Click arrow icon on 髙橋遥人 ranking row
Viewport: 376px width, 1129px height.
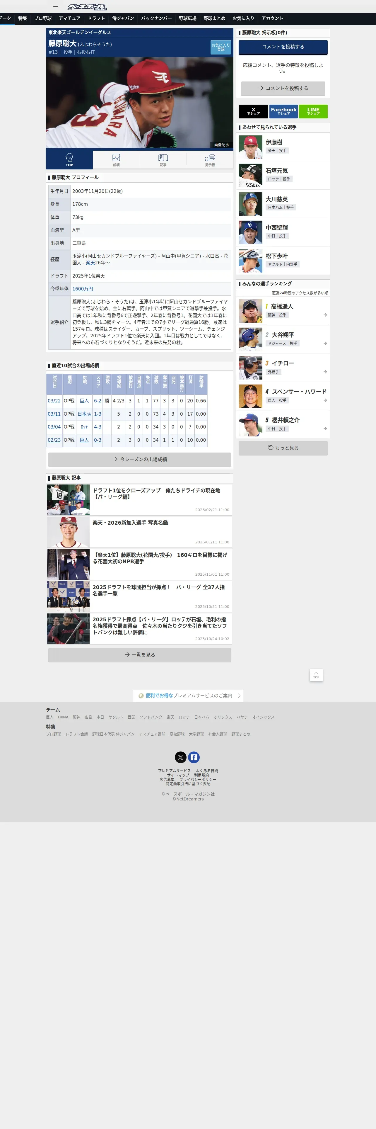(x=325, y=315)
